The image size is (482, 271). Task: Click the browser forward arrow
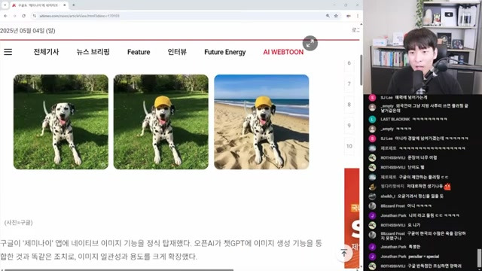[14, 16]
